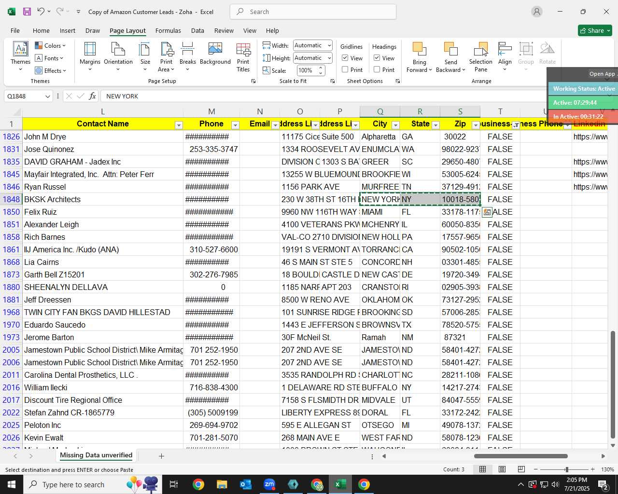Switch to Page Break Preview

click(521, 469)
